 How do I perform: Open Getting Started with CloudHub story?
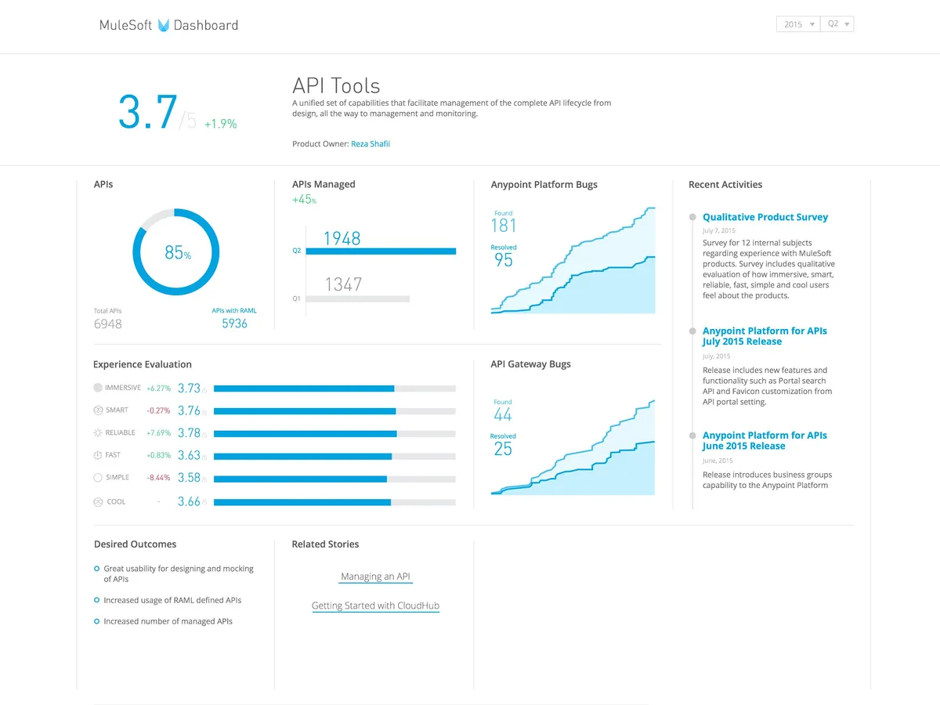coord(375,606)
